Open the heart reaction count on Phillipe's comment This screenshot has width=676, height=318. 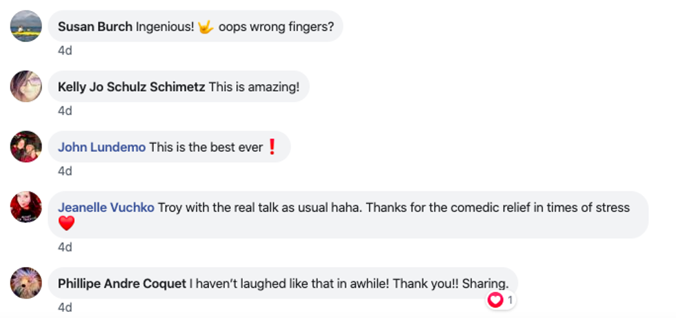point(501,300)
